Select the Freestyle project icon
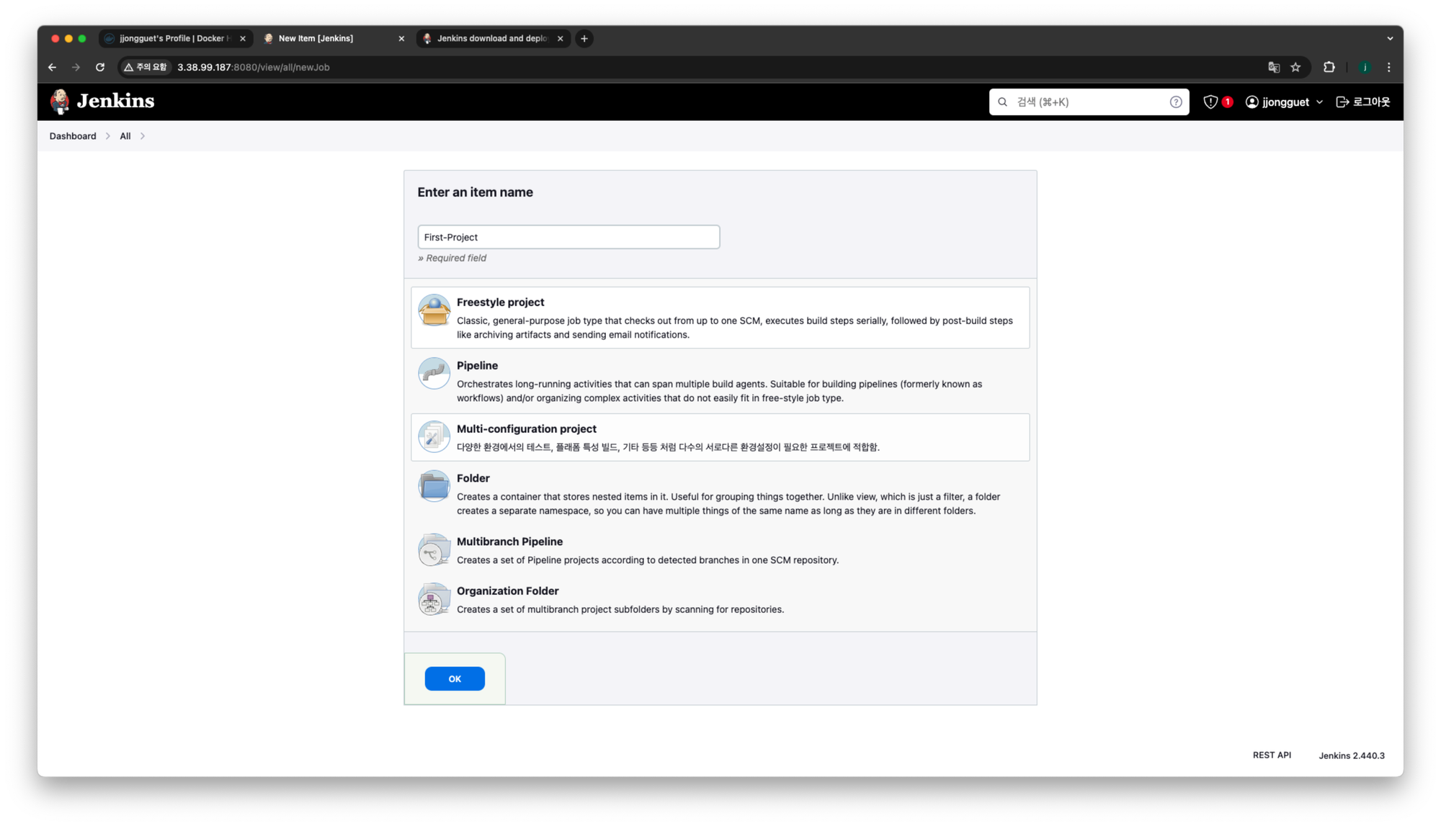The width and height of the screenshot is (1441, 826). click(x=434, y=310)
